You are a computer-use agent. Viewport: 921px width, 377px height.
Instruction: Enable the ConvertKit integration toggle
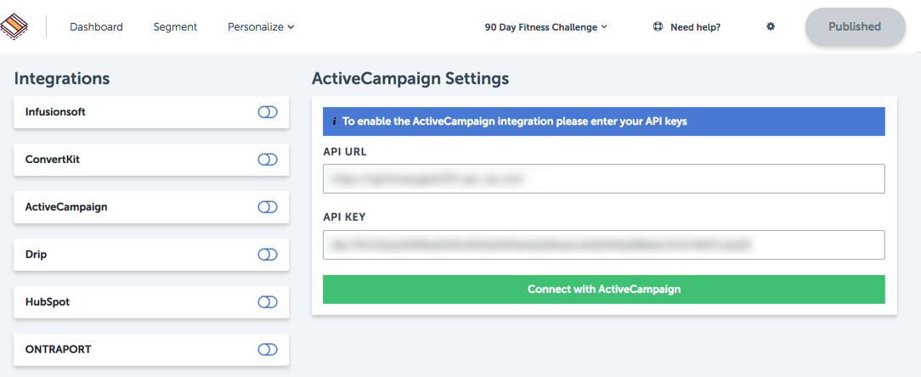coord(268,160)
